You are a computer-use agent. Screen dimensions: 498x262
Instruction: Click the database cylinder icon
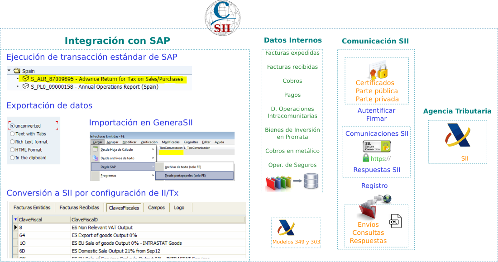click(x=311, y=181)
